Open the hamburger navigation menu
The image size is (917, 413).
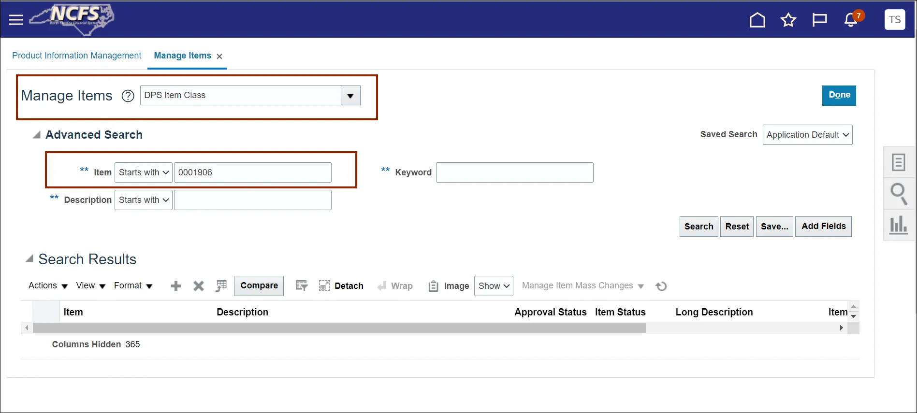point(16,20)
